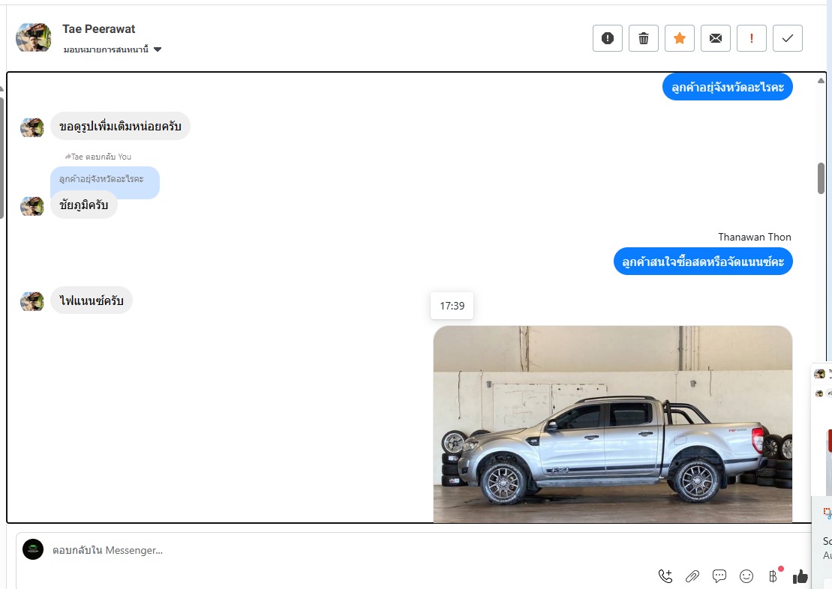Open the silver pickup truck photo
The height and width of the screenshot is (589, 832).
(613, 424)
